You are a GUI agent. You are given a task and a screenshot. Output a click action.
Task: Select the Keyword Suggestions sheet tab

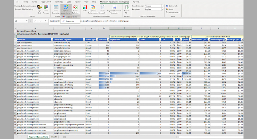[x=38, y=137]
